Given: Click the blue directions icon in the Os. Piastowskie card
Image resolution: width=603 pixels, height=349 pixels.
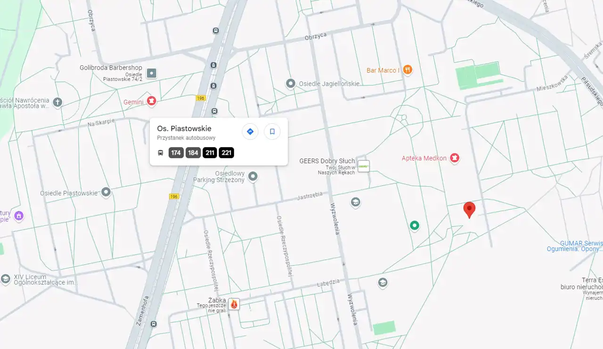Looking at the screenshot, I should (250, 132).
